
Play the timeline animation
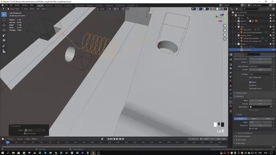tap(117, 139)
